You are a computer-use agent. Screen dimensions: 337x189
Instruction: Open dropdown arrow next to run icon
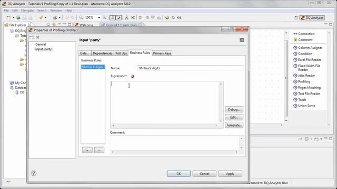coord(46,17)
